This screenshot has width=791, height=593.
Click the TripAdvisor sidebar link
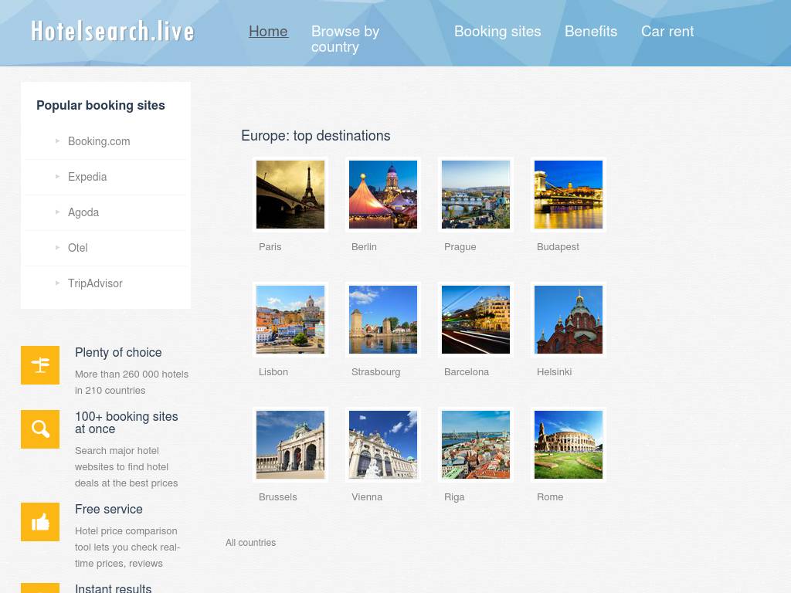(95, 283)
